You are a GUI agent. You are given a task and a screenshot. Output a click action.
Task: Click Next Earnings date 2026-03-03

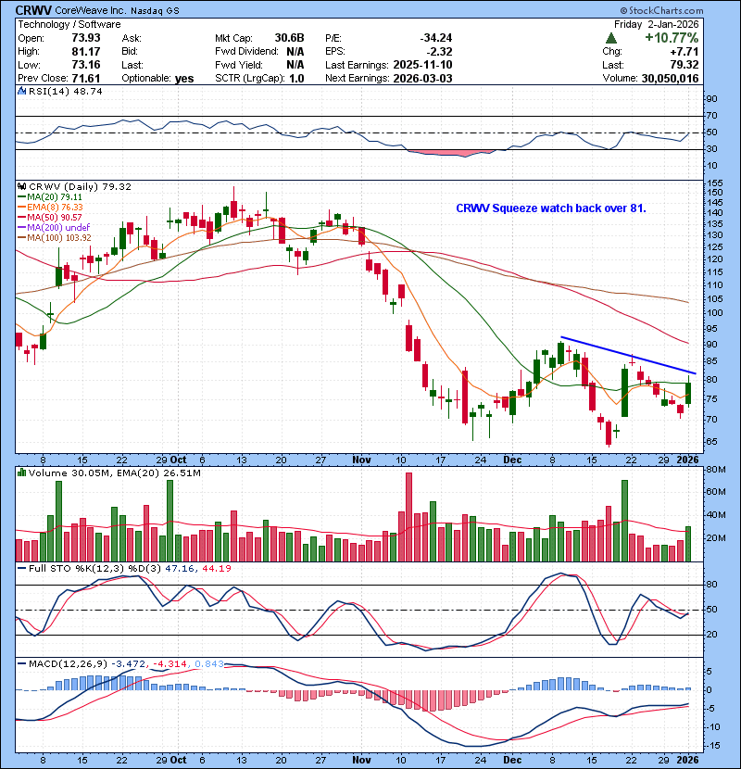422,79
